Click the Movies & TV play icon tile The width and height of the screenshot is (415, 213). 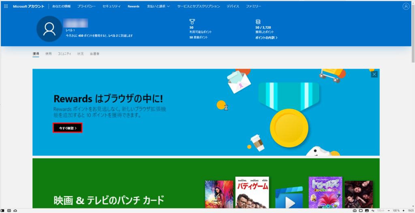pyautogui.click(x=289, y=198)
